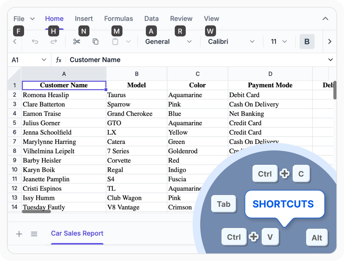Open the Formulas tab

click(x=118, y=19)
